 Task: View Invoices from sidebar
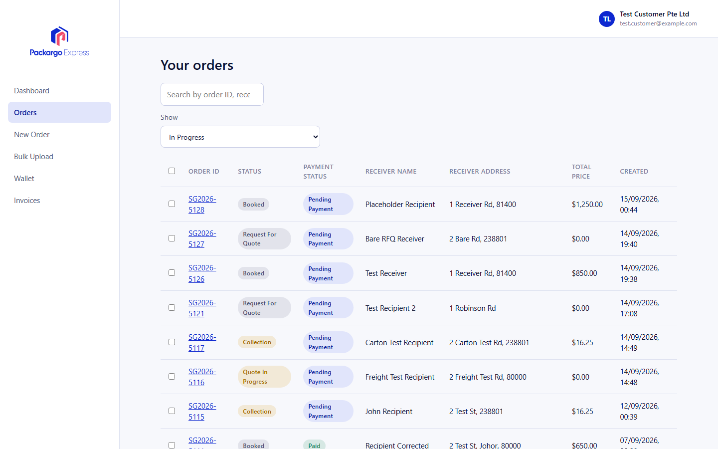pos(59,201)
